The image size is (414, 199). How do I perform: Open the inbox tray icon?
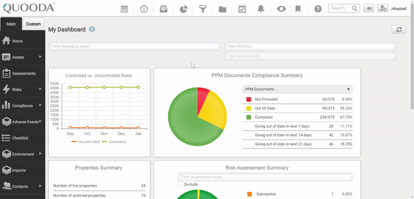click(x=164, y=9)
